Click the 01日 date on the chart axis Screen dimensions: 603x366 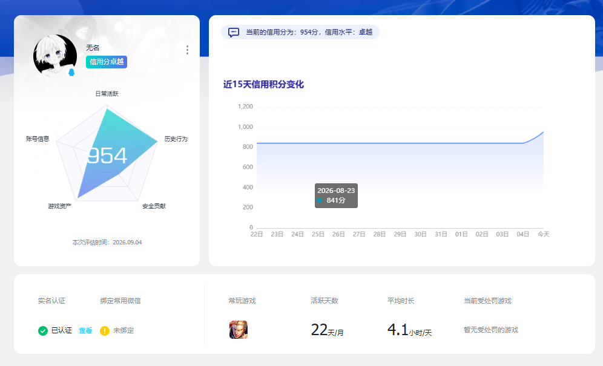(x=461, y=234)
